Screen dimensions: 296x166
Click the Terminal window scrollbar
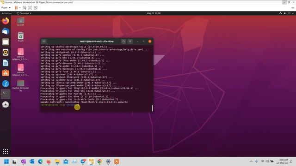click(152, 108)
